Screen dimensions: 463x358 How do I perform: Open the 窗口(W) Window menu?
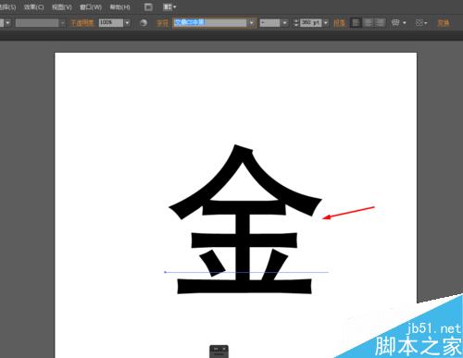click(x=91, y=7)
